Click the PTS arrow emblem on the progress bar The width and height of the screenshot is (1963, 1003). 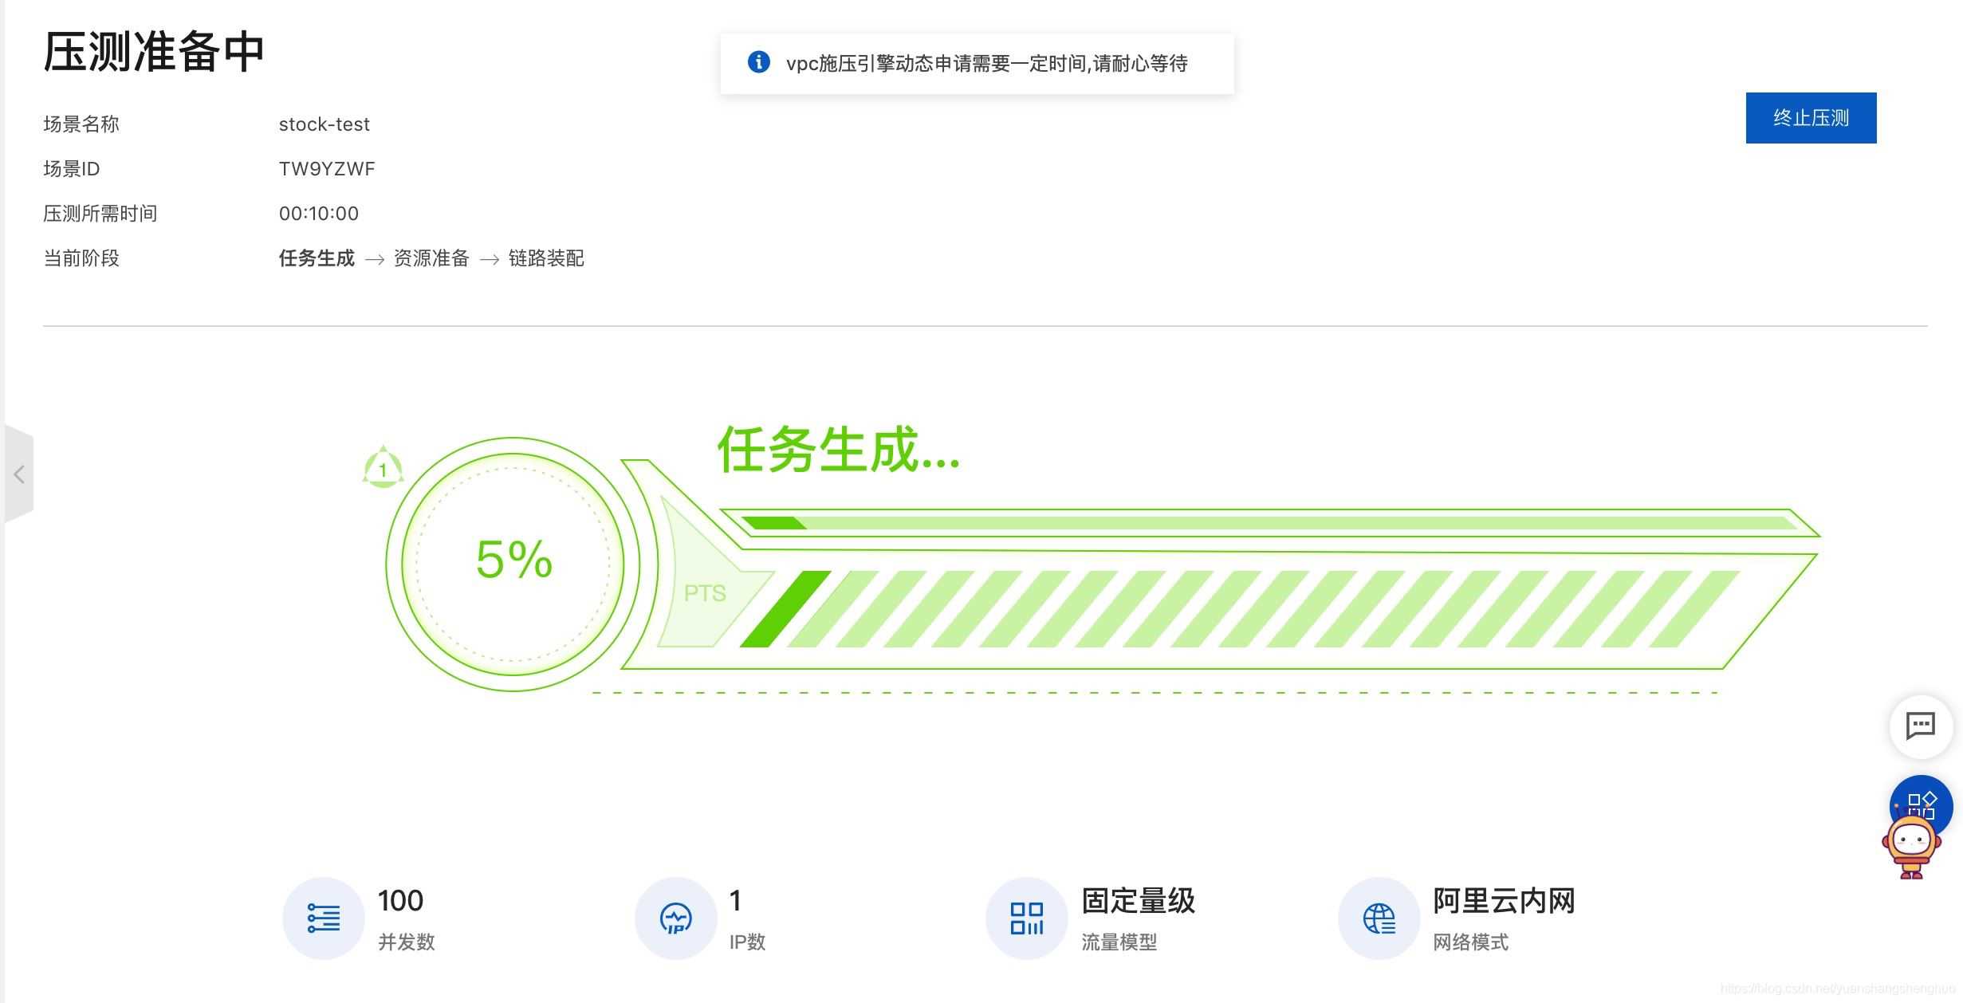pyautogui.click(x=705, y=592)
